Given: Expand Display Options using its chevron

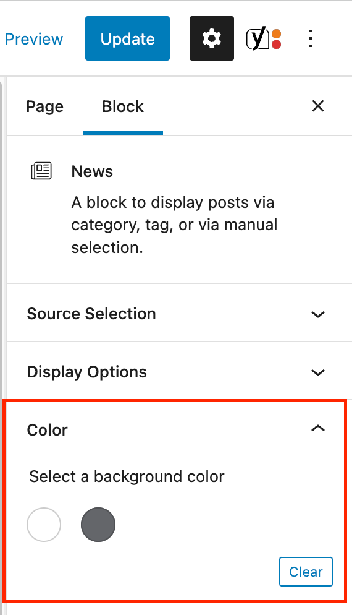Looking at the screenshot, I should point(318,372).
